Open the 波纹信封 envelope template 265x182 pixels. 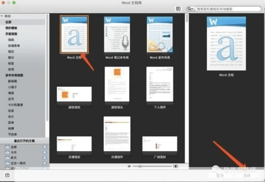click(x=74, y=94)
